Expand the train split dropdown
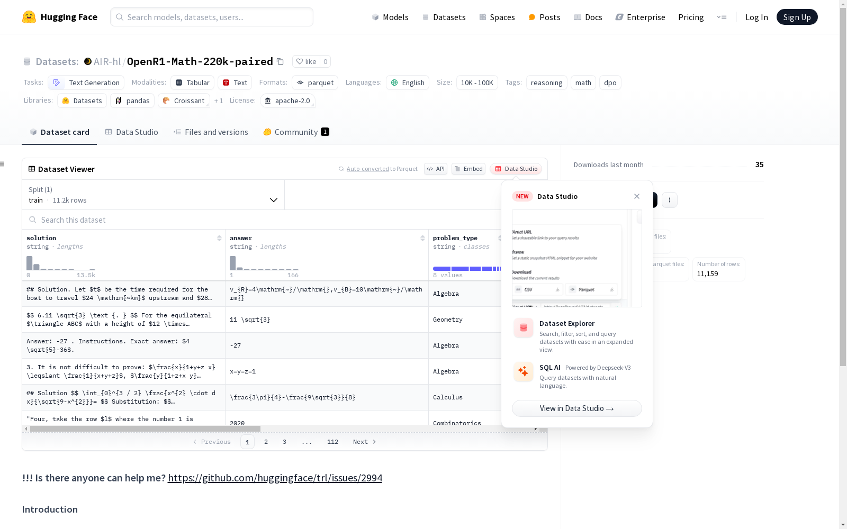 154,195
